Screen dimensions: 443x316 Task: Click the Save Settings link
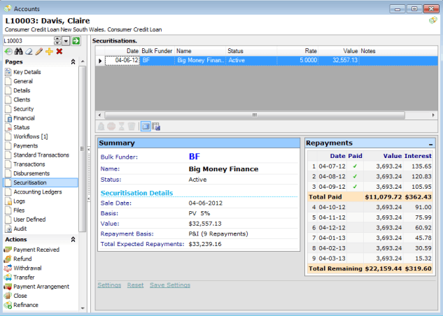click(x=170, y=285)
